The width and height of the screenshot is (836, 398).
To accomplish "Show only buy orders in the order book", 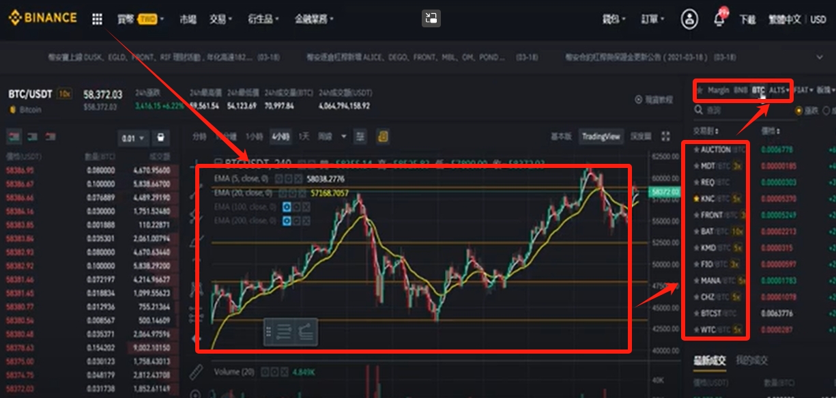I will click(32, 137).
